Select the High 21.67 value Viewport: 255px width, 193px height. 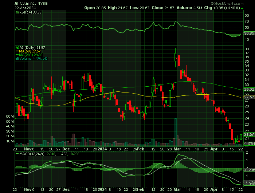(118, 8)
